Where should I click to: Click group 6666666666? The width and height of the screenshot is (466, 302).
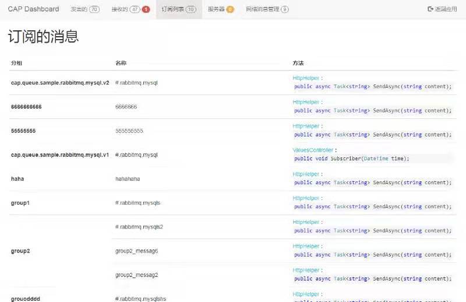[26, 107]
